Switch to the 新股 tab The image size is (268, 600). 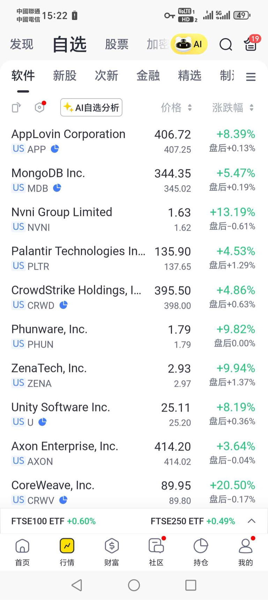[65, 76]
